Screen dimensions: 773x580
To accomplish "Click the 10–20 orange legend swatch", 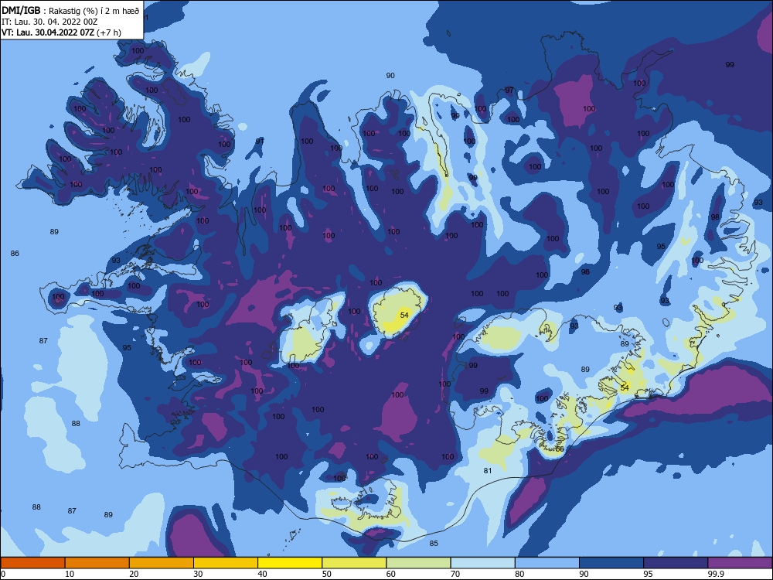I will coord(97,563).
